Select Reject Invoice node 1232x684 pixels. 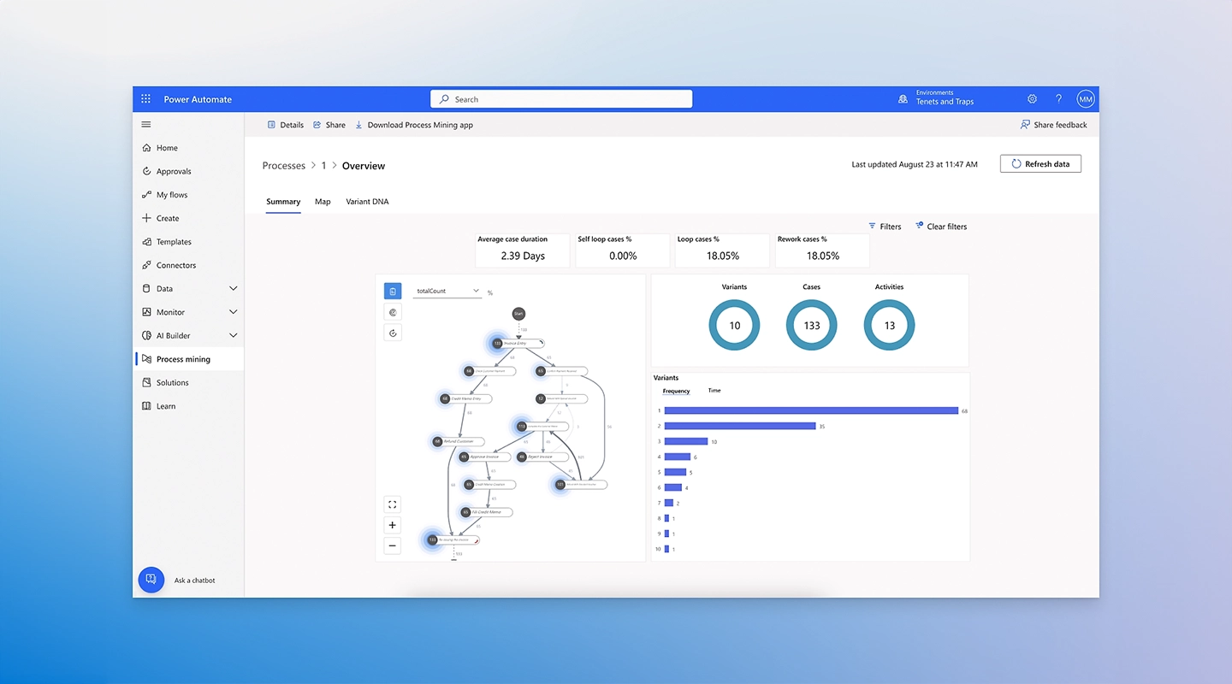[x=542, y=457]
